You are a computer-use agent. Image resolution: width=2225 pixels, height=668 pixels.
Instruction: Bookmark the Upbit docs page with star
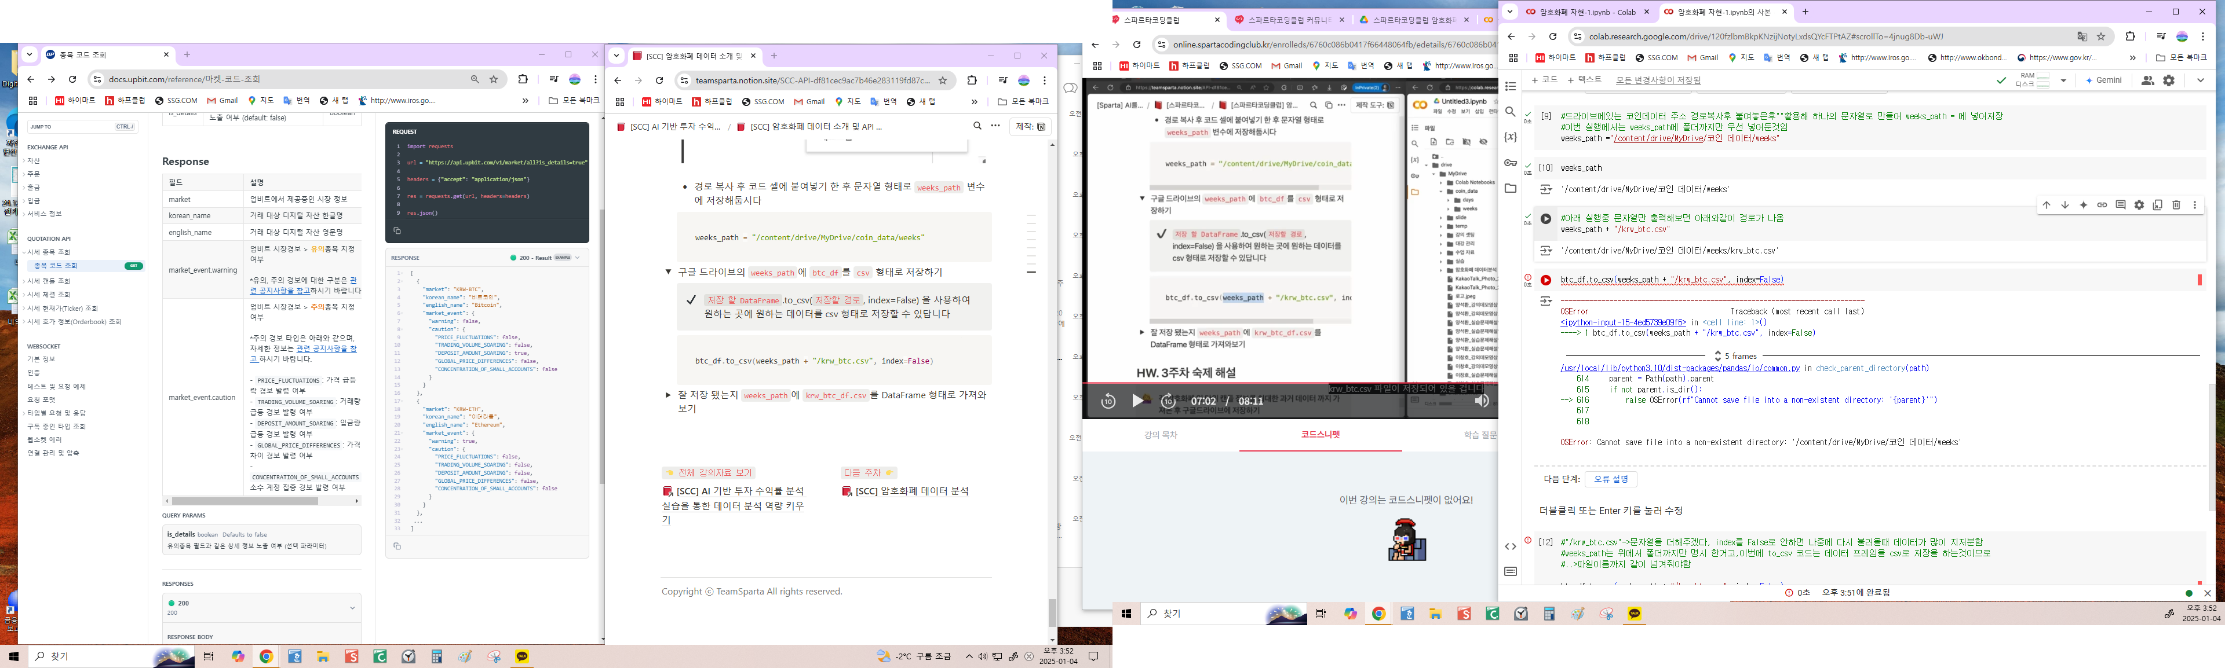[x=494, y=79]
